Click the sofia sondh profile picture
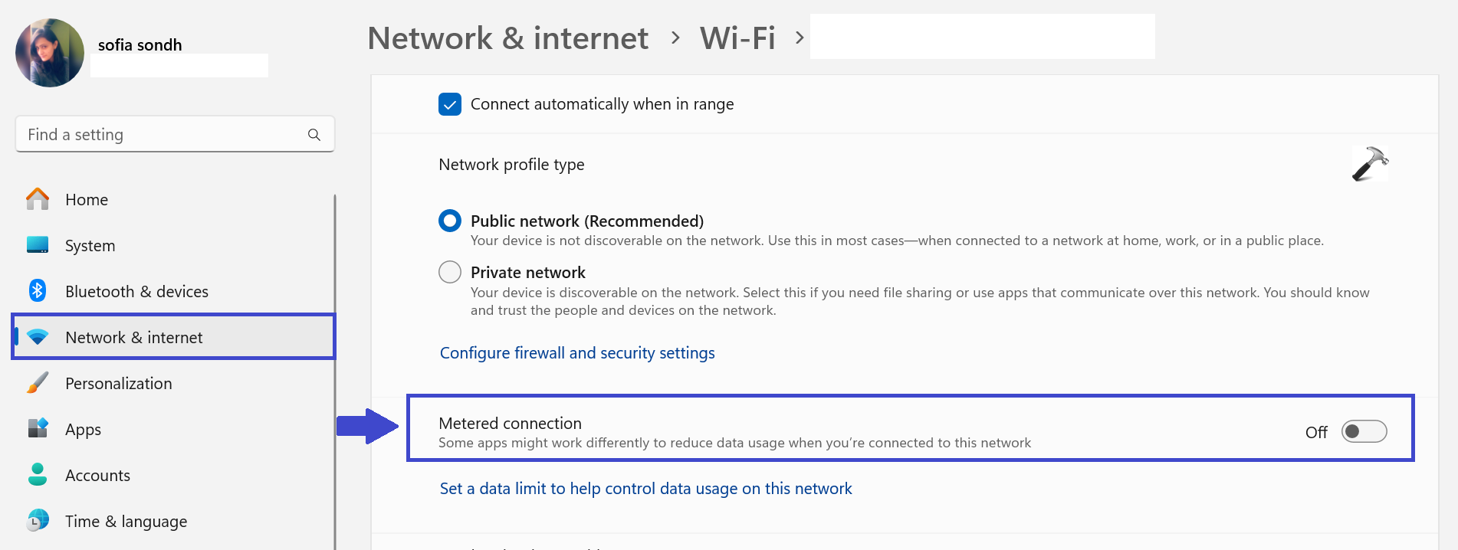This screenshot has height=550, width=1458. pyautogui.click(x=50, y=53)
